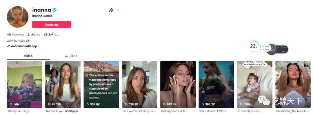Viewport: 313px width, 115px height.
Task: Switch to the 'Liked' tab
Action: 71,56
